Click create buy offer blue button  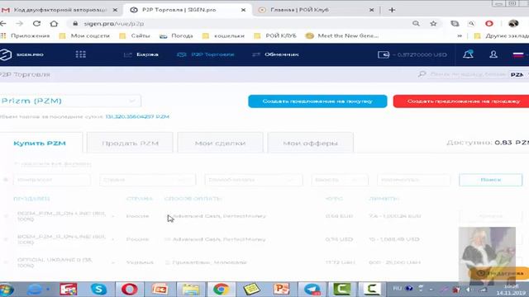point(317,101)
